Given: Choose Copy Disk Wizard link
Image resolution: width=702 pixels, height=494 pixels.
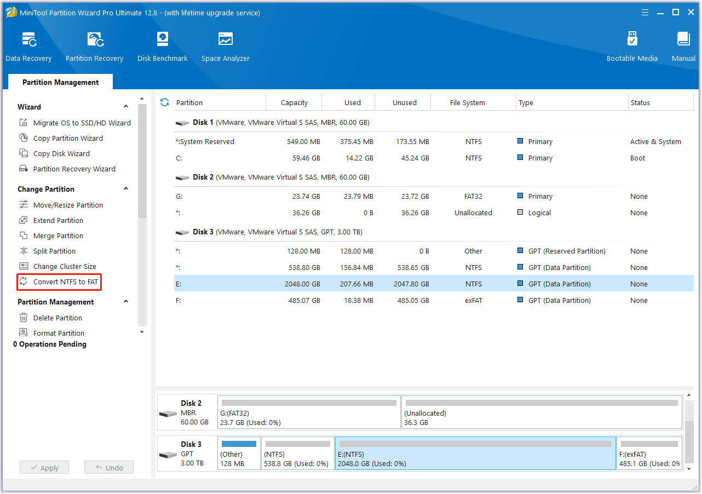Looking at the screenshot, I should 61,153.
